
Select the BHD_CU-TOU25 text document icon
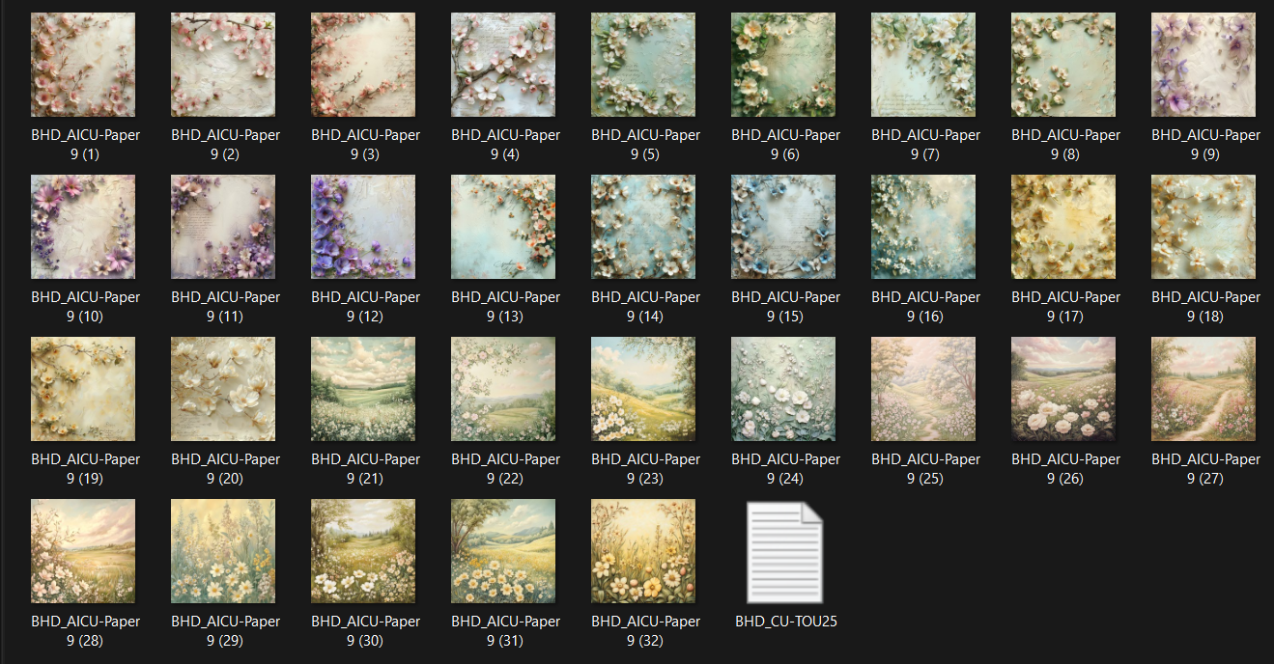786,551
